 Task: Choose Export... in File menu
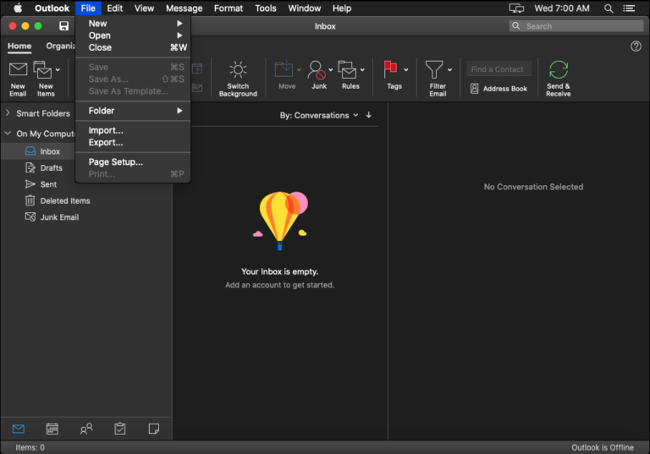tap(133, 143)
